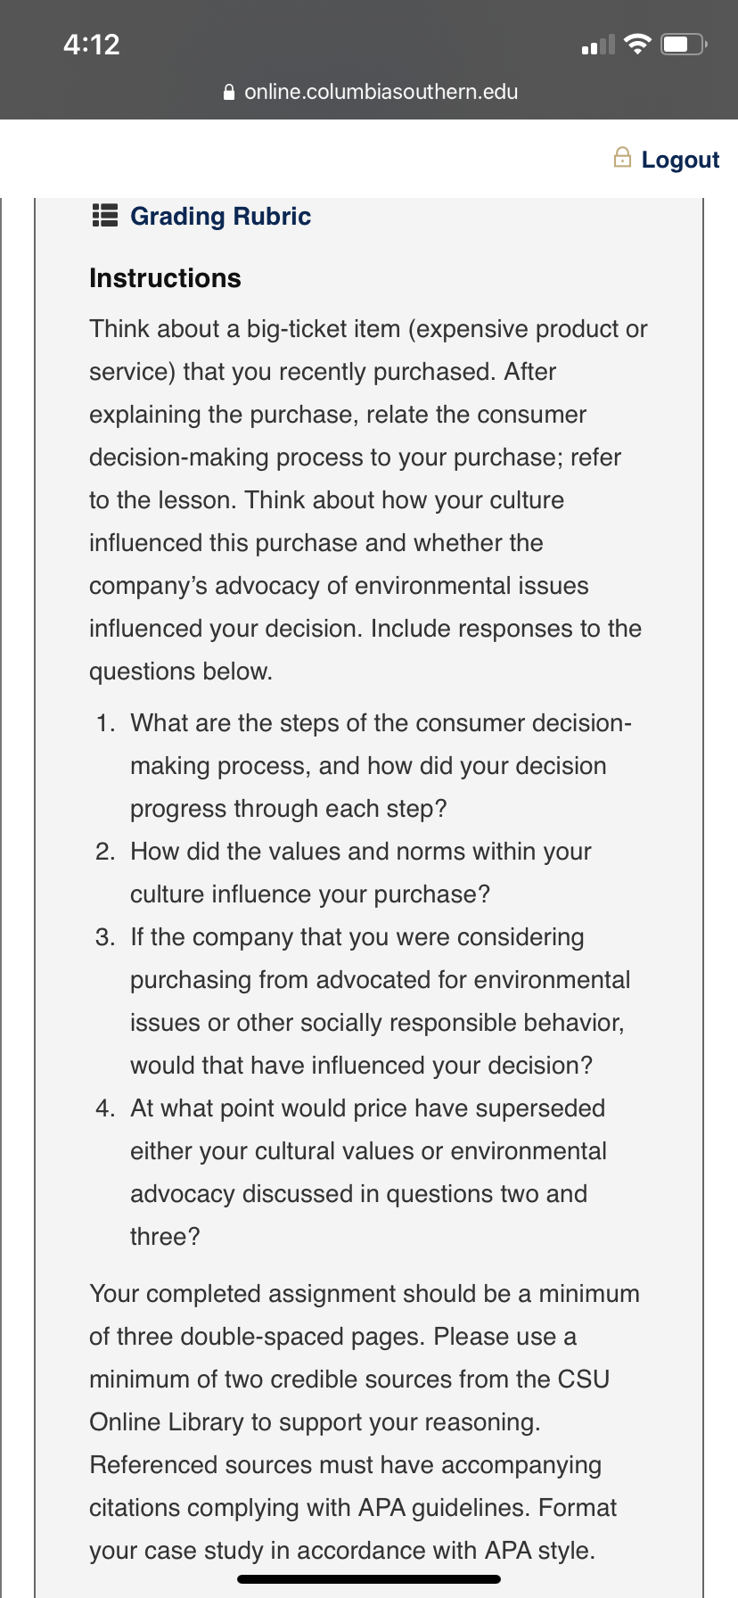
Task: Click the paragraph starting 'Your completed assignment'
Action: tap(365, 1421)
